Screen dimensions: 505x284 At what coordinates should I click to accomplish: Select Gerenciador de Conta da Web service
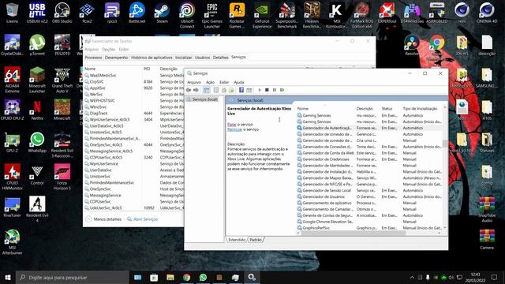pos(369,153)
